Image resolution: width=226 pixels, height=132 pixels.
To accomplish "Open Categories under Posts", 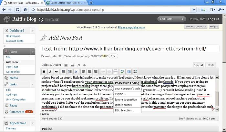I will tap(13, 71).
